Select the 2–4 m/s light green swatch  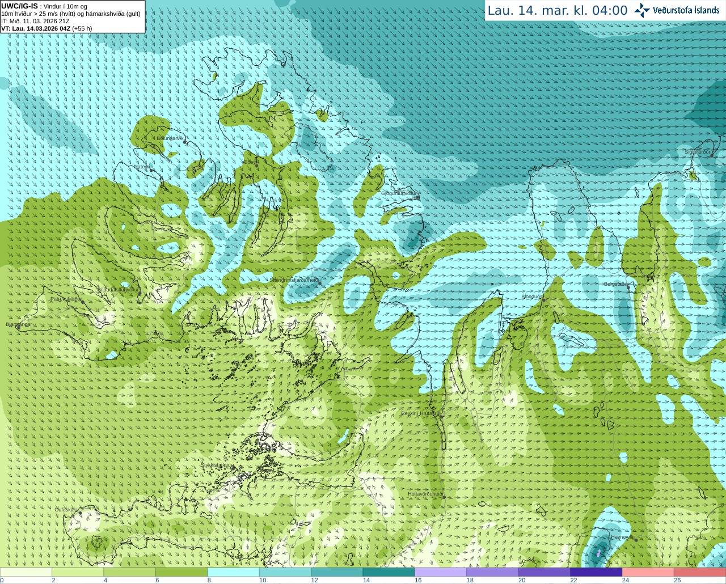(78, 572)
